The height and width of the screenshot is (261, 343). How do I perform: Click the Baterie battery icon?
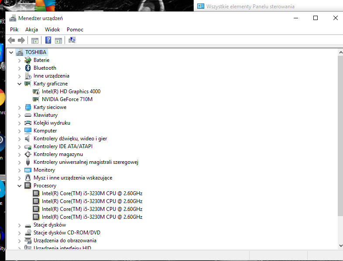[x=28, y=60]
